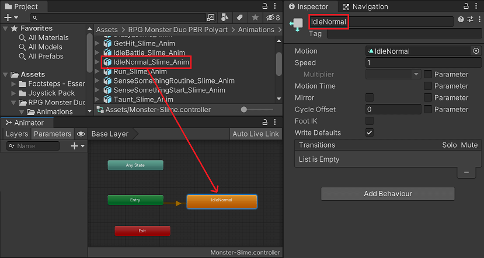Select IdleNormal_Slime_Anim asset
Screen dimensions: 484x258
click(x=151, y=62)
